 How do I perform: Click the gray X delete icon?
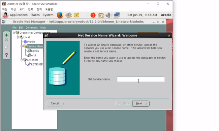pyautogui.click(x=6, y=40)
